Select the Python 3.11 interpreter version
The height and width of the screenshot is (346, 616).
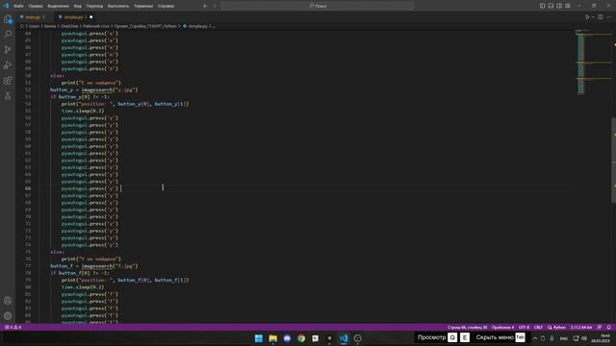pyautogui.click(x=581, y=327)
